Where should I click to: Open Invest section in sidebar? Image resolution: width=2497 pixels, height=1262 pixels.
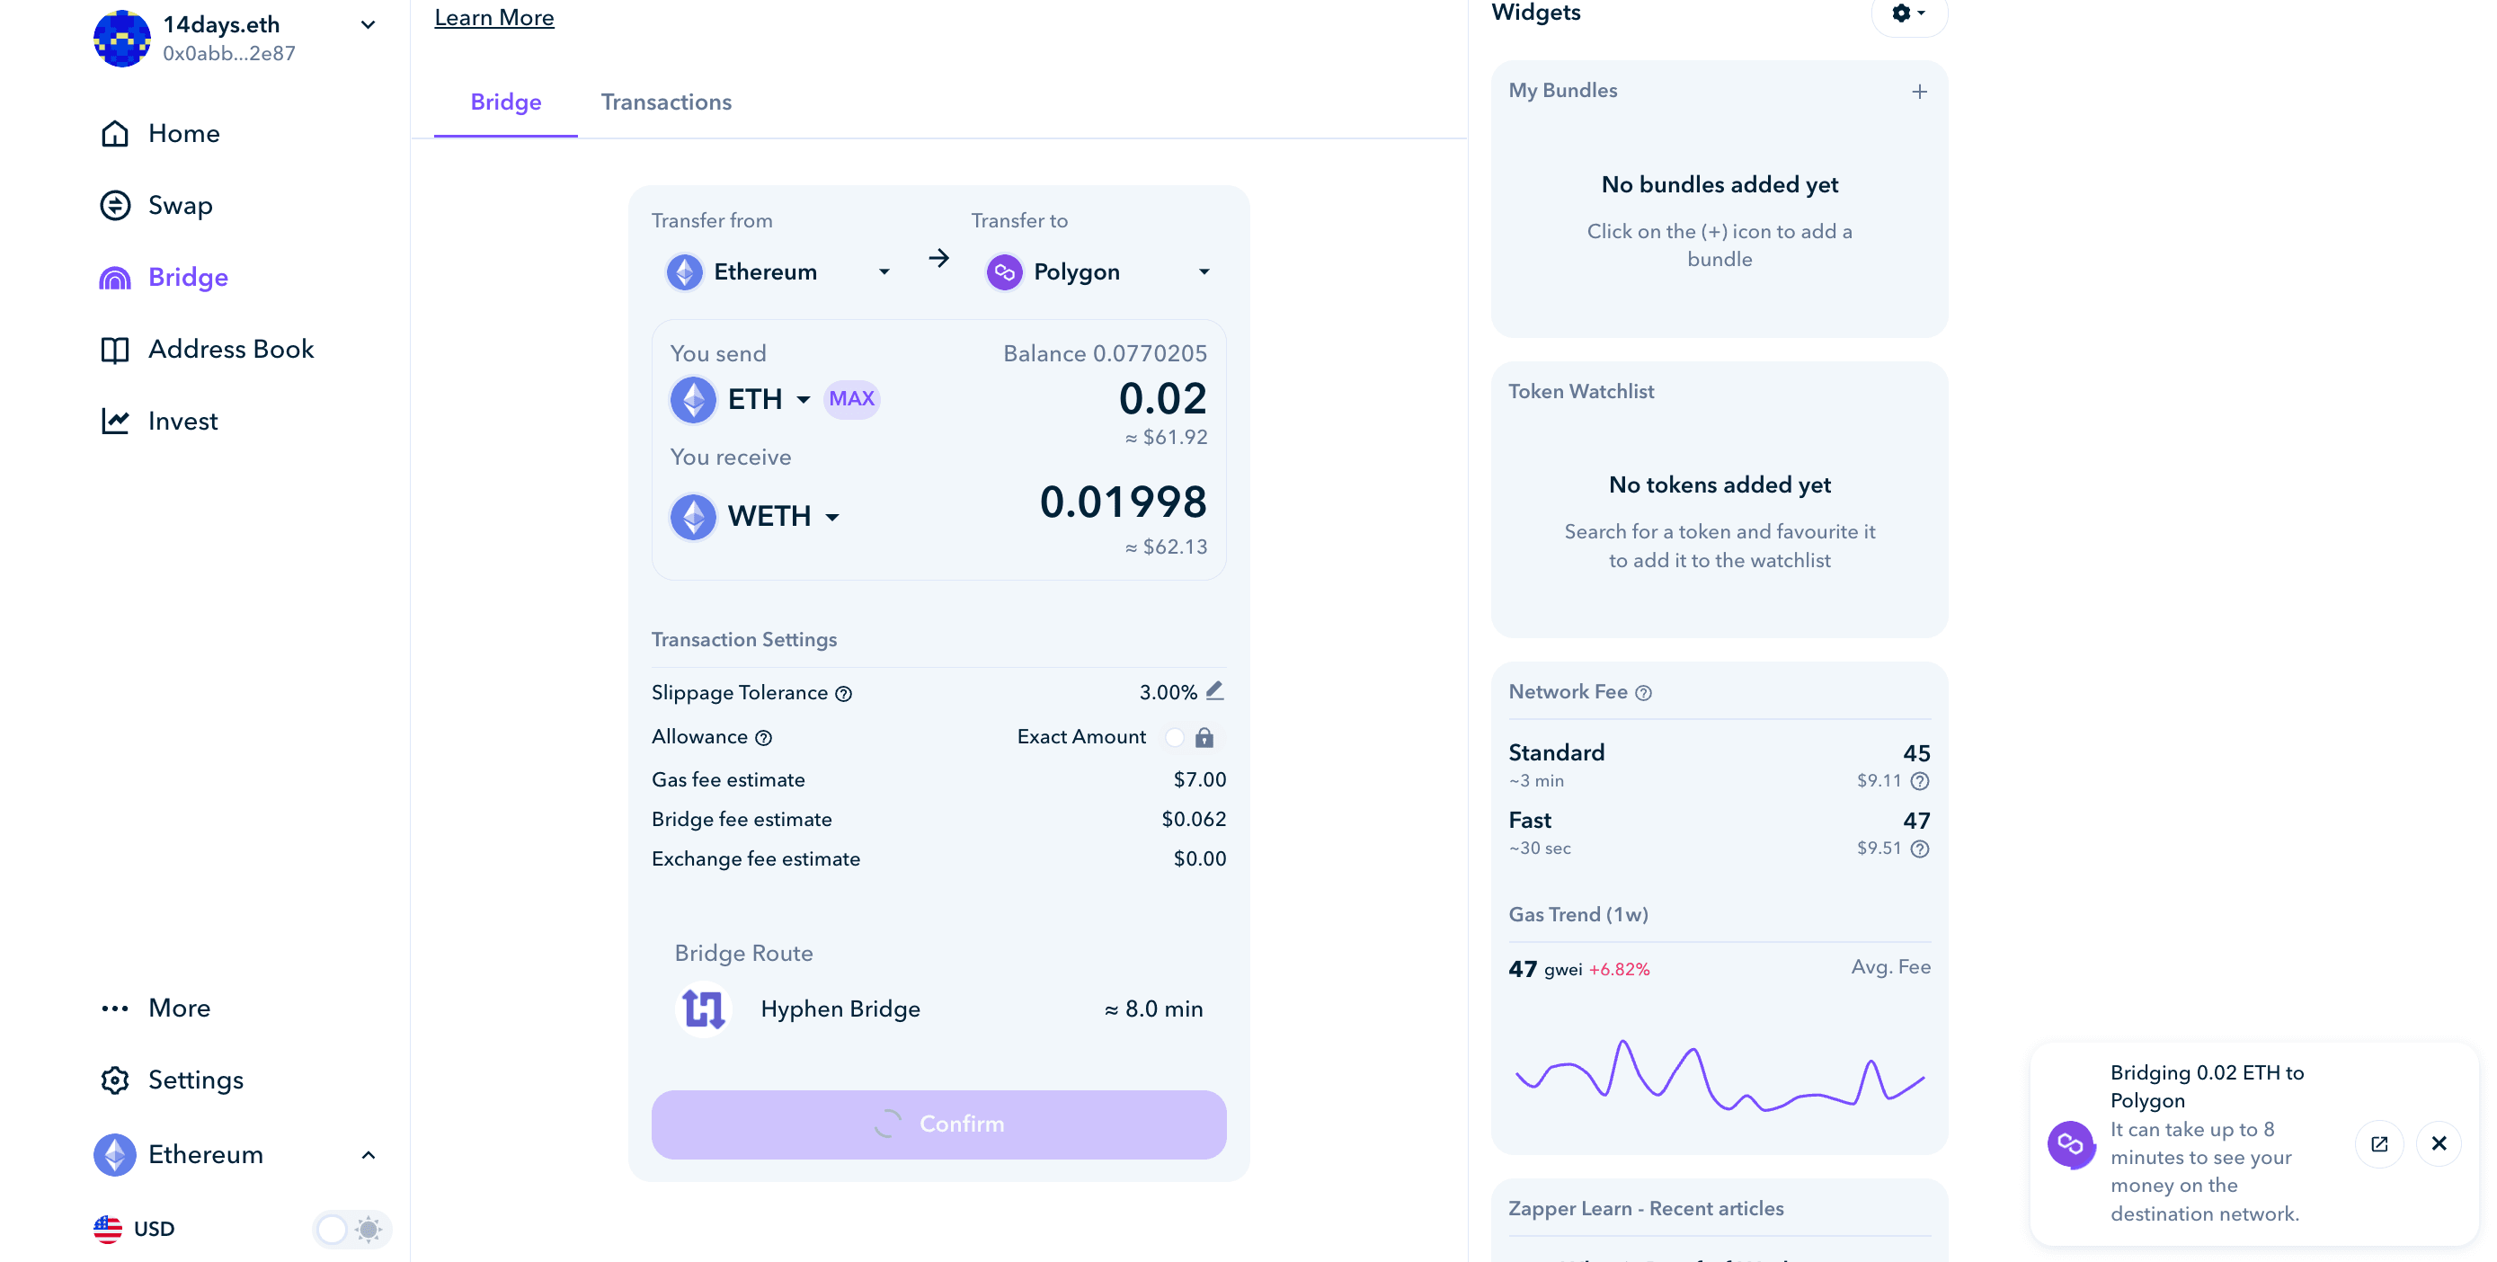pos(159,421)
